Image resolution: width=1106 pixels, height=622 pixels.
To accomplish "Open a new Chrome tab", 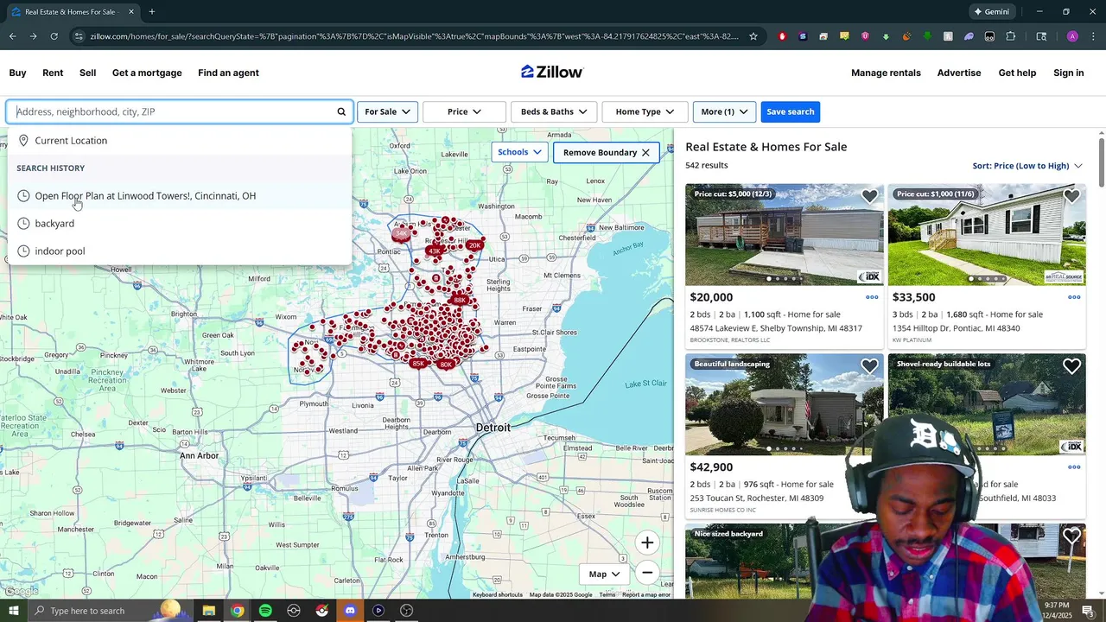I will pos(152,12).
